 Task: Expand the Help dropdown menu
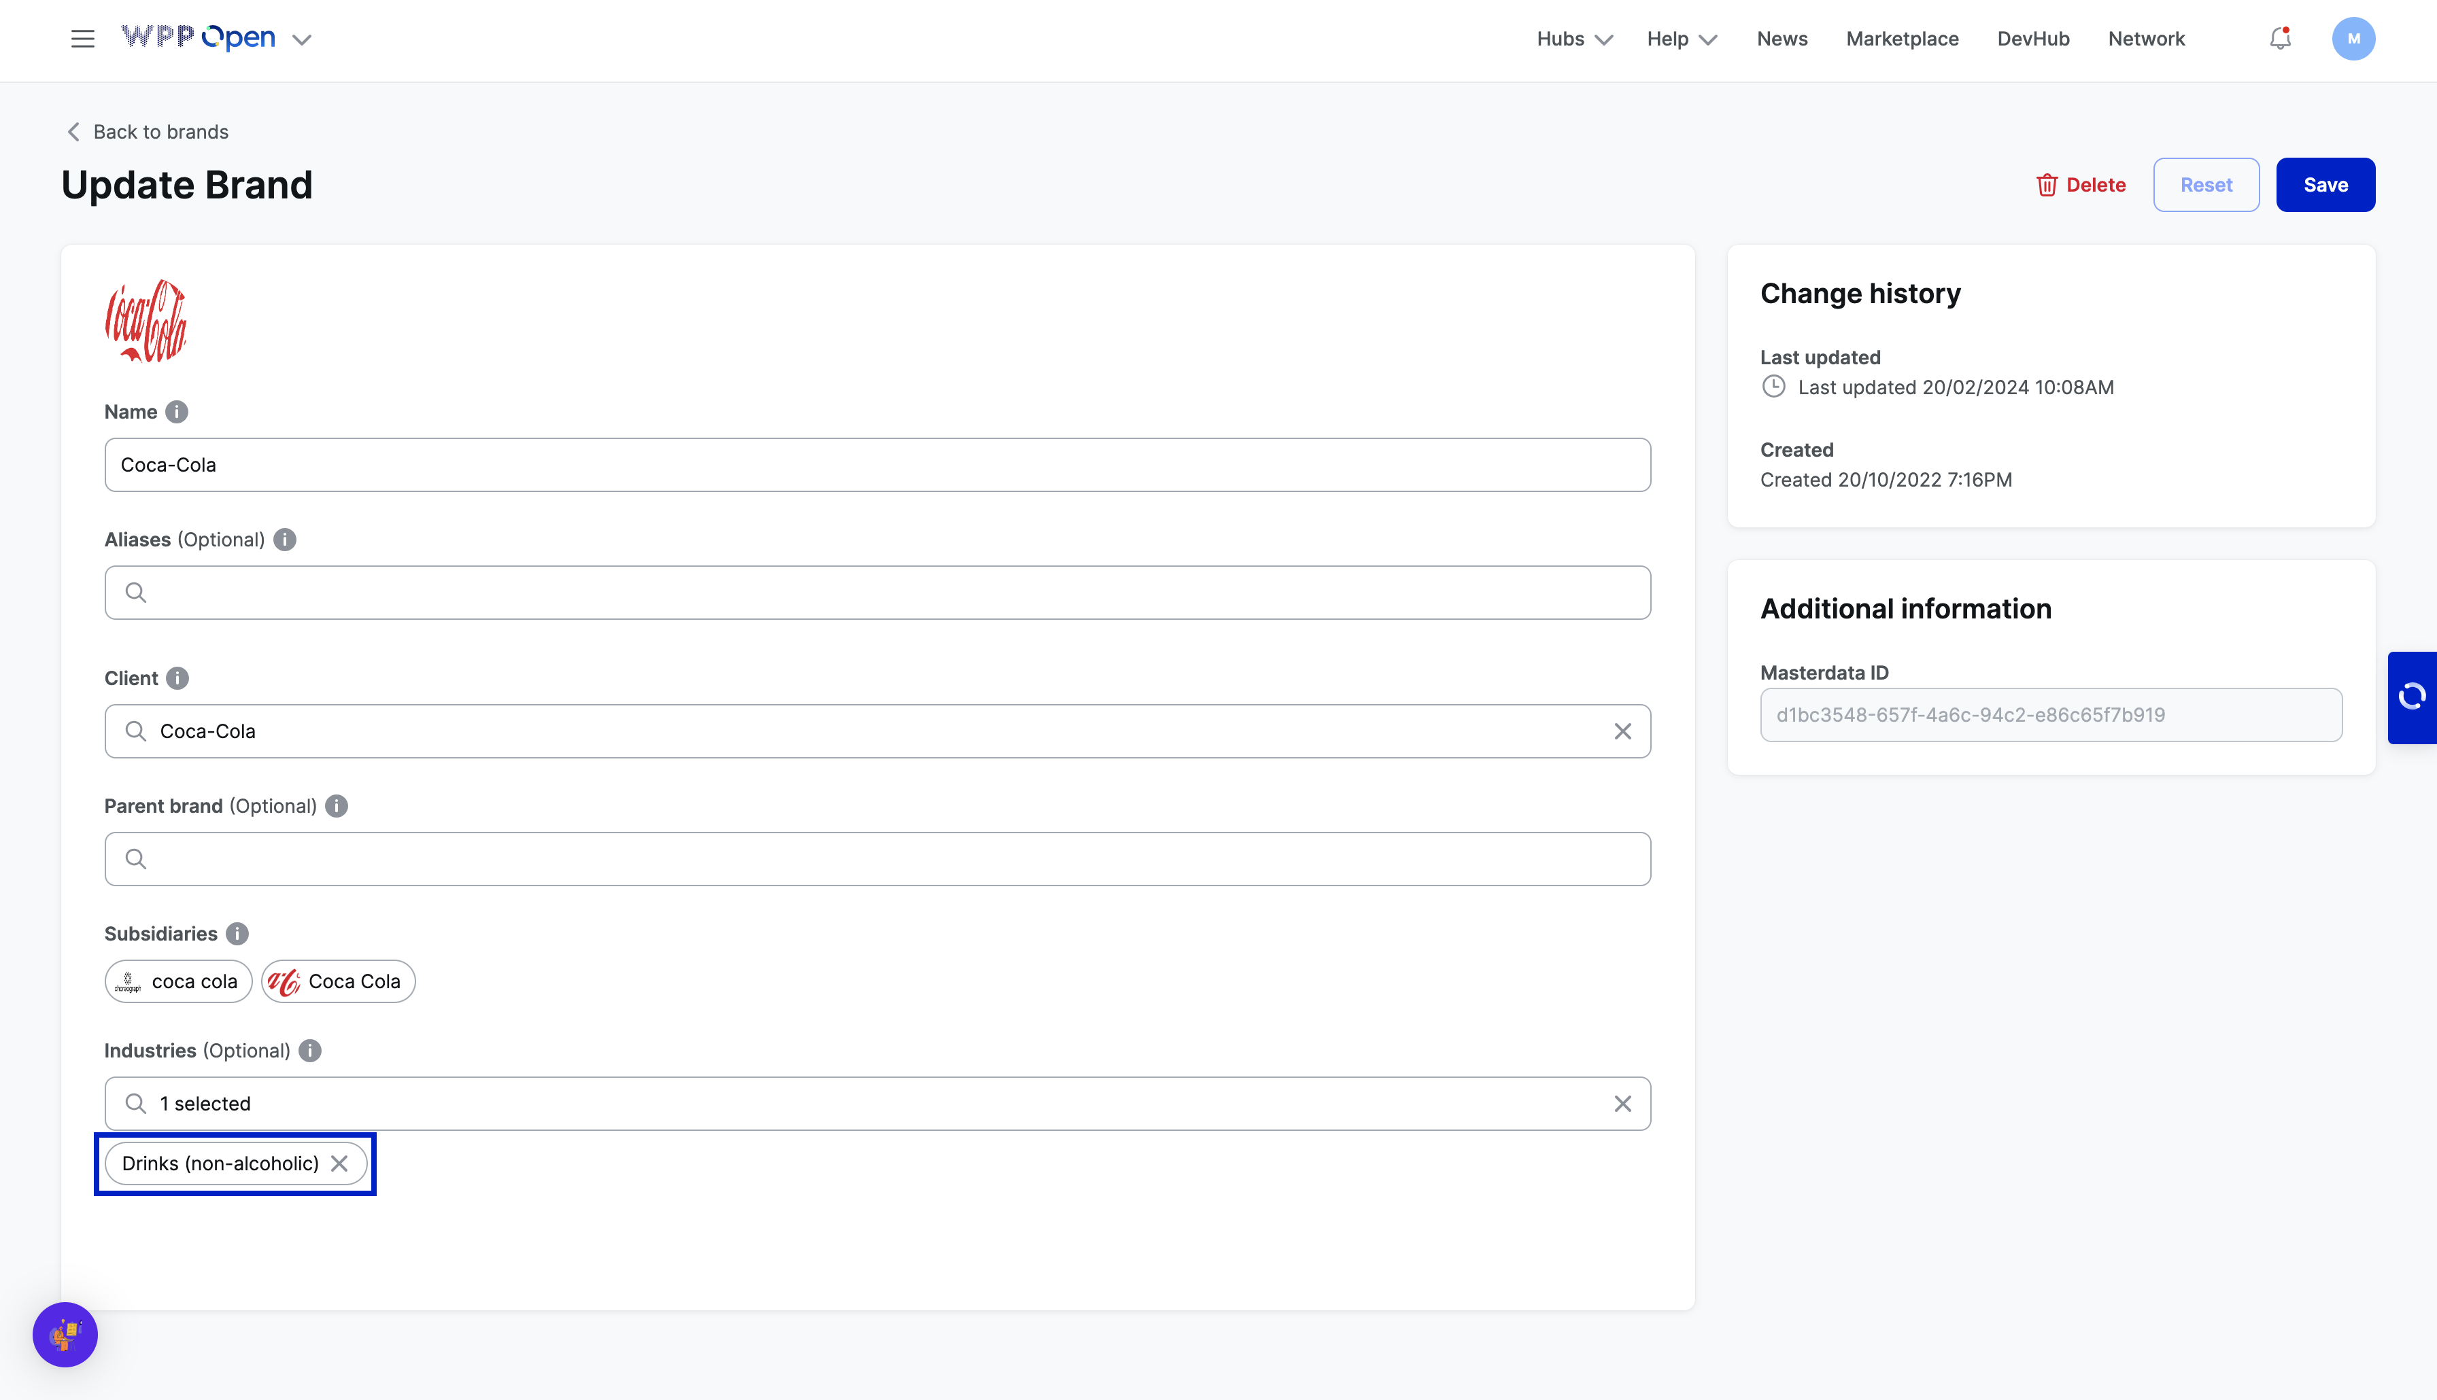tap(1681, 39)
